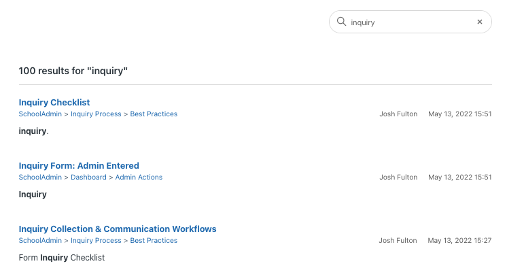Open Inquiry Collection & Communication Workflows article
Screen dimensions: 507x268
pyautogui.click(x=118, y=229)
